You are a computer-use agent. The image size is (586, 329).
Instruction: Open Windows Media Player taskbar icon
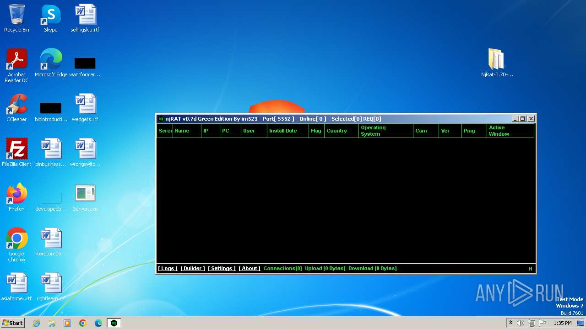(67, 323)
